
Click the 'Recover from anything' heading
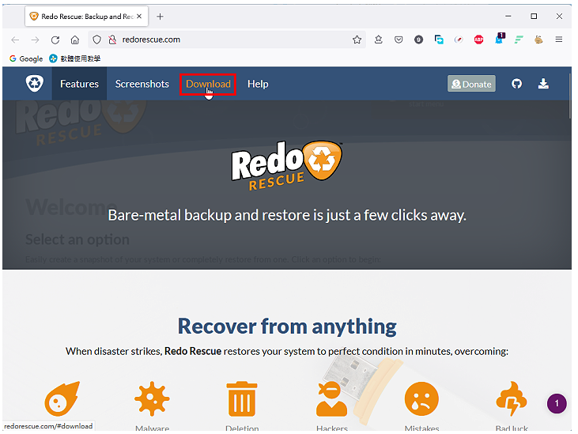287,326
